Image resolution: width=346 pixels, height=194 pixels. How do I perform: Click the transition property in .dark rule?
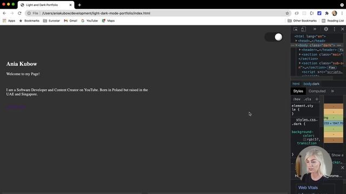click(x=307, y=143)
